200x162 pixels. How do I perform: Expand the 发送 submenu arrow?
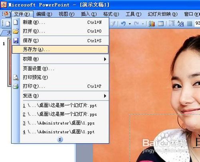[x=105, y=96]
